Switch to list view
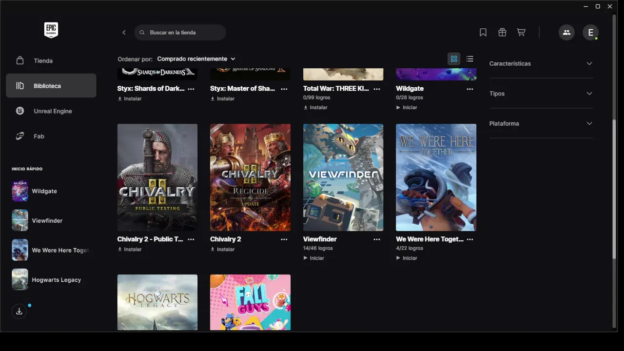624x351 pixels. pos(470,59)
